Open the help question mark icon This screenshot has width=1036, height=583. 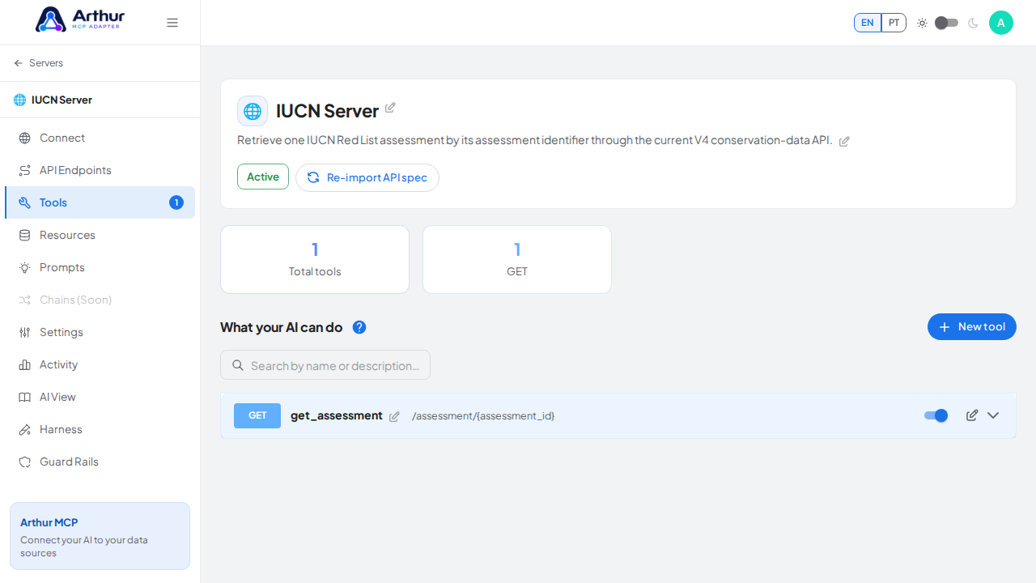tap(359, 327)
